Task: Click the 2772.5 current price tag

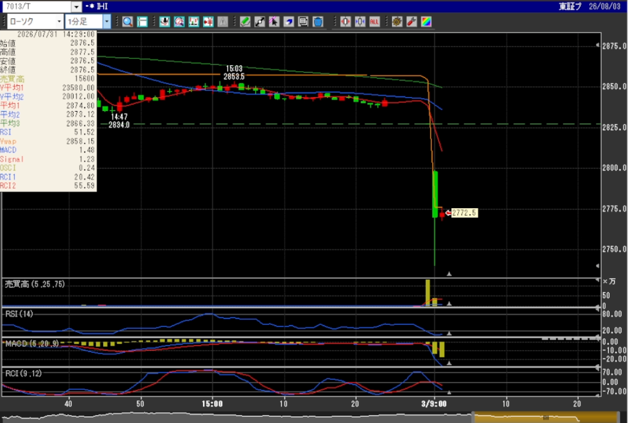Action: click(x=464, y=213)
